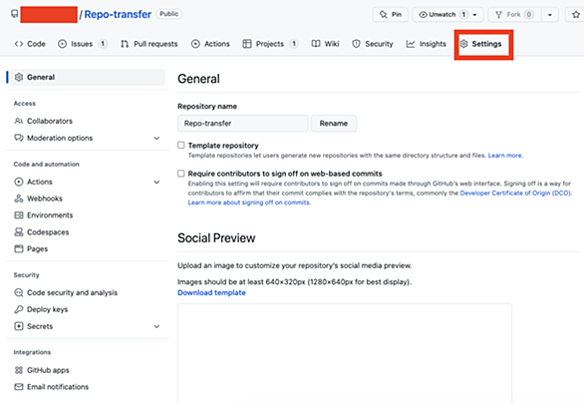The width and height of the screenshot is (584, 403).
Task: Click the Codespaces icon in sidebar
Action: click(19, 232)
